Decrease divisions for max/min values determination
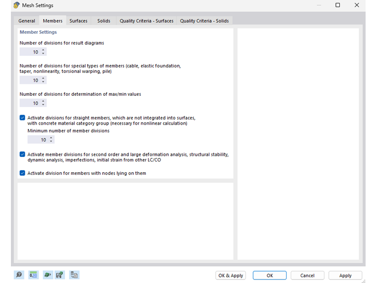Image resolution: width=377 pixels, height=283 pixels. coord(43,105)
